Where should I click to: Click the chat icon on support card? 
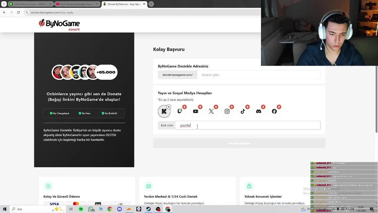(x=149, y=186)
